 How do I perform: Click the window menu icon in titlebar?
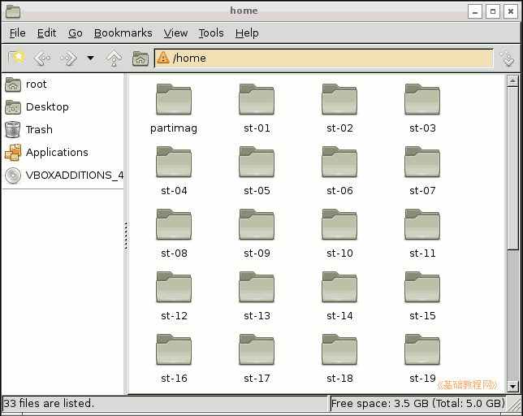tap(13, 11)
